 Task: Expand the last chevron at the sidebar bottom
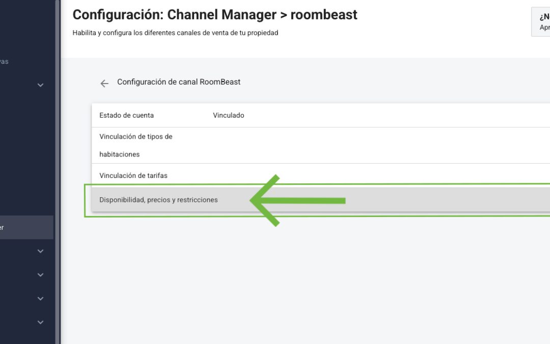tap(40, 322)
